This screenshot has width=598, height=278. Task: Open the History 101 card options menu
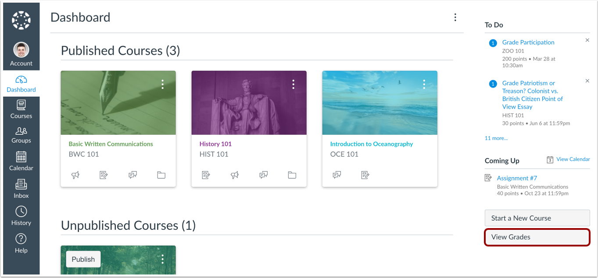pos(293,84)
